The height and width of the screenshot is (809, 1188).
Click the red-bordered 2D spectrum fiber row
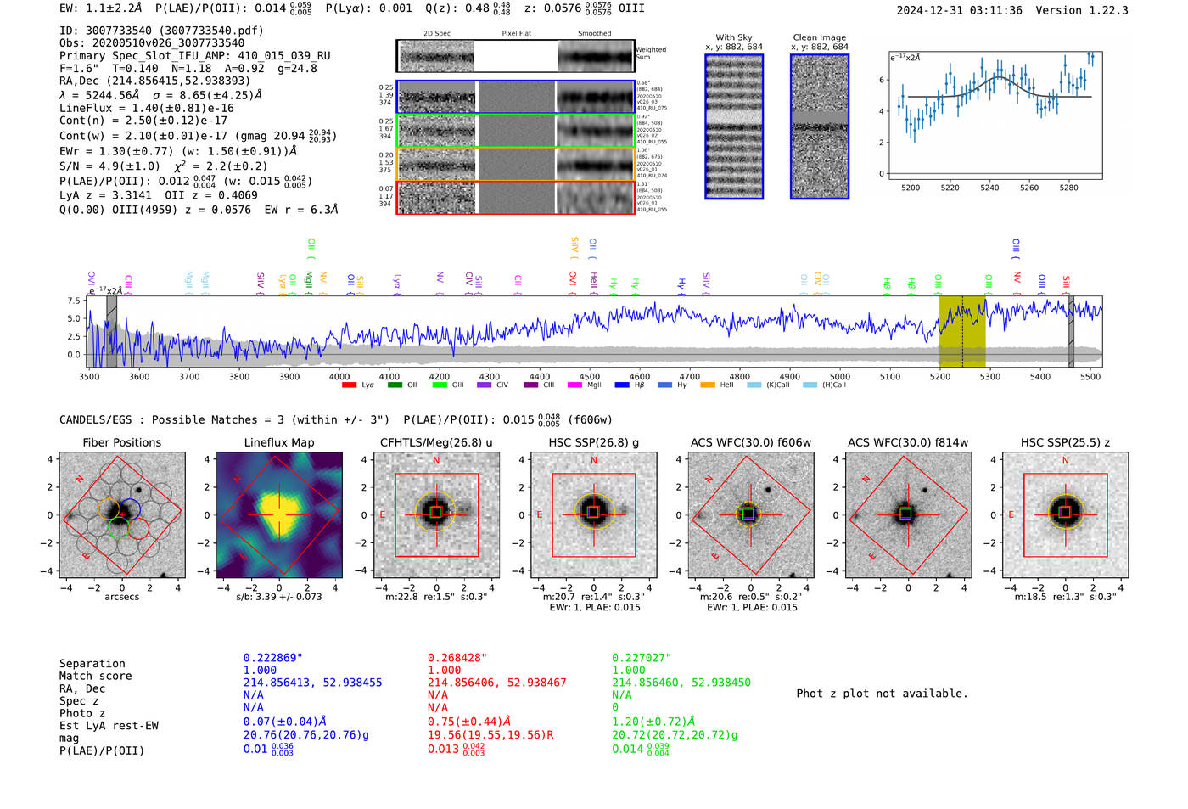(516, 197)
